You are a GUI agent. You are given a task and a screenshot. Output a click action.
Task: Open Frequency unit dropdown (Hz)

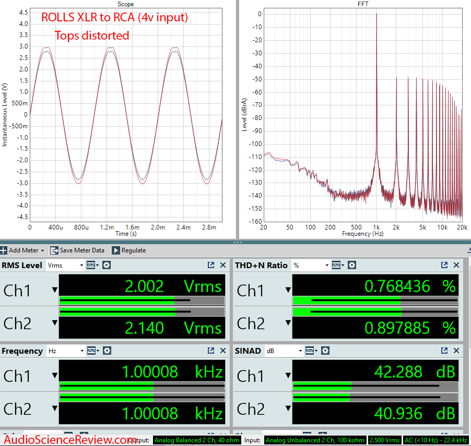(x=65, y=351)
